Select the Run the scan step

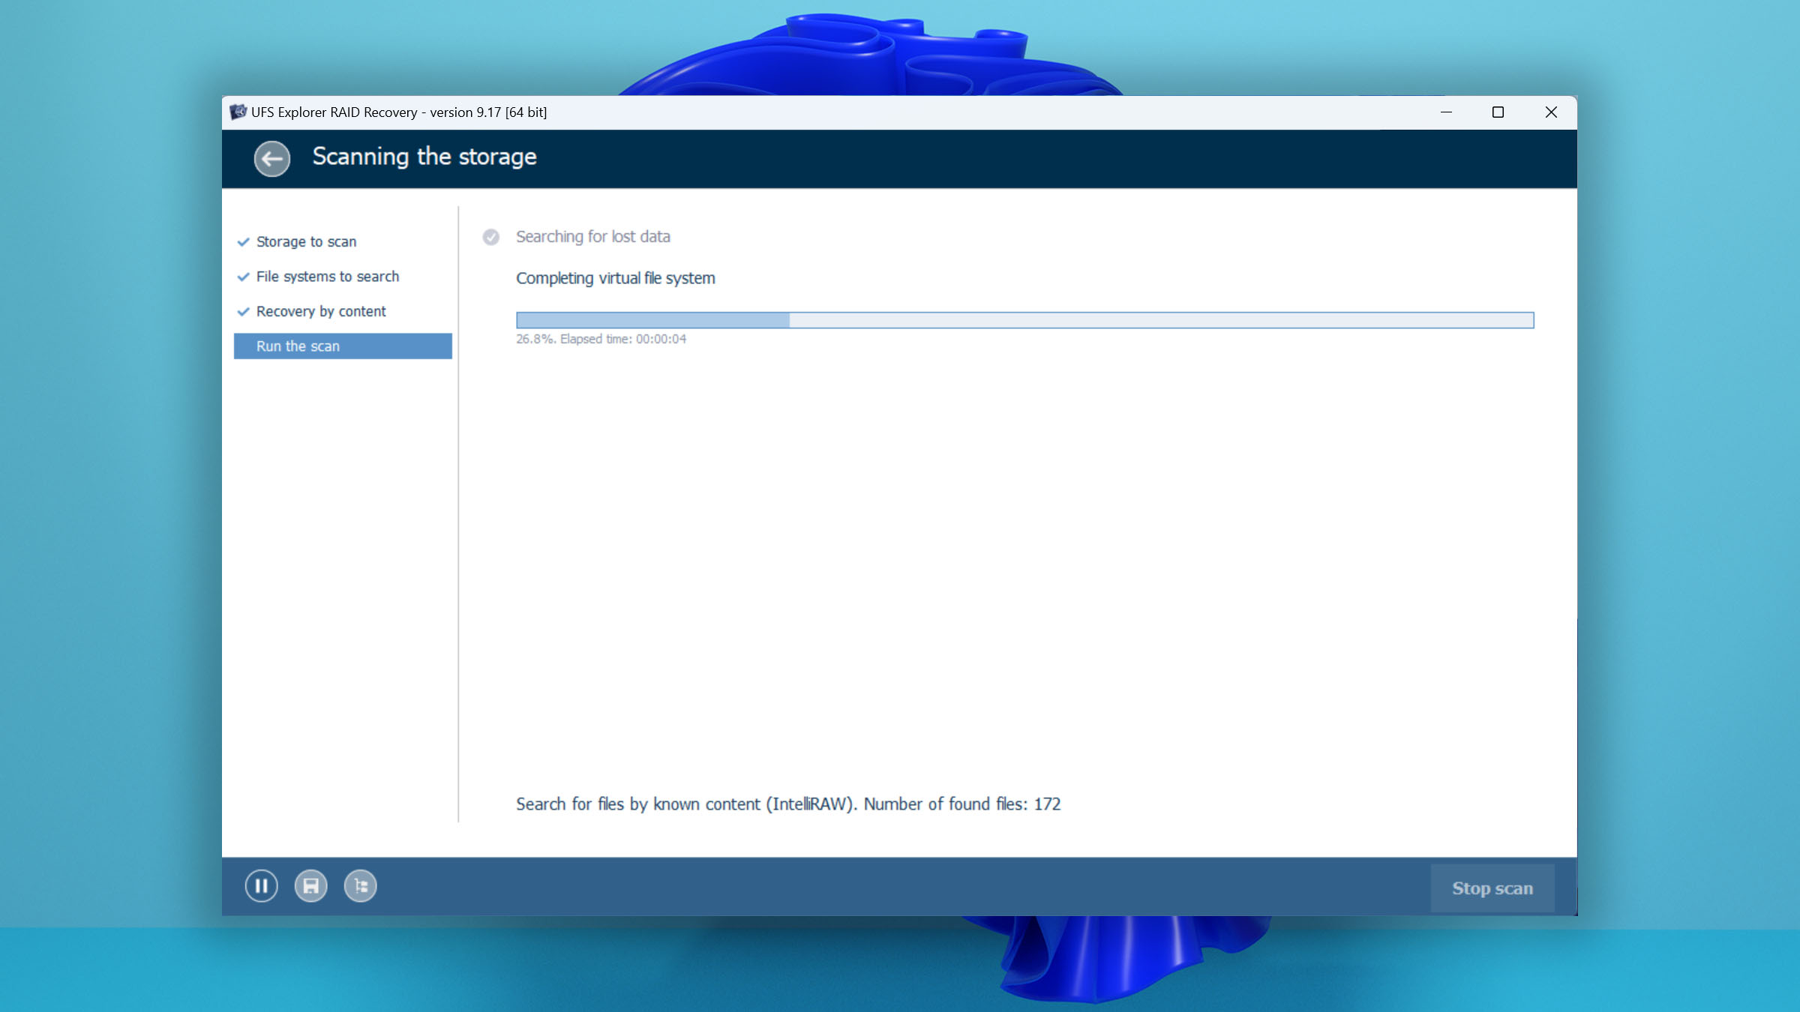pyautogui.click(x=343, y=345)
